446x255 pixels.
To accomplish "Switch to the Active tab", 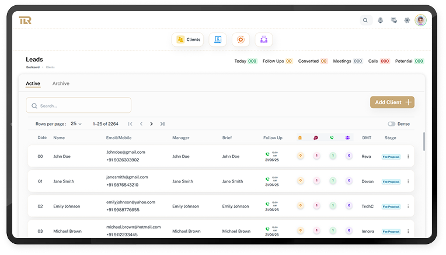I will click(33, 84).
